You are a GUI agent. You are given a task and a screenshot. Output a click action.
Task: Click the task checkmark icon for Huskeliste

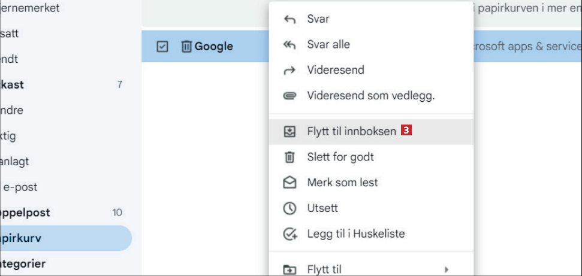coord(290,234)
